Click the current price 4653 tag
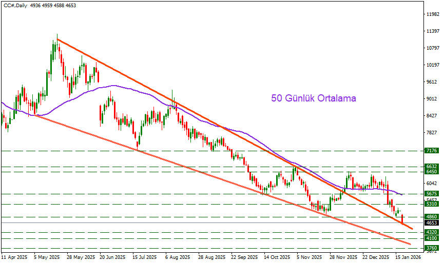This screenshot has width=444, height=263. coord(432,223)
